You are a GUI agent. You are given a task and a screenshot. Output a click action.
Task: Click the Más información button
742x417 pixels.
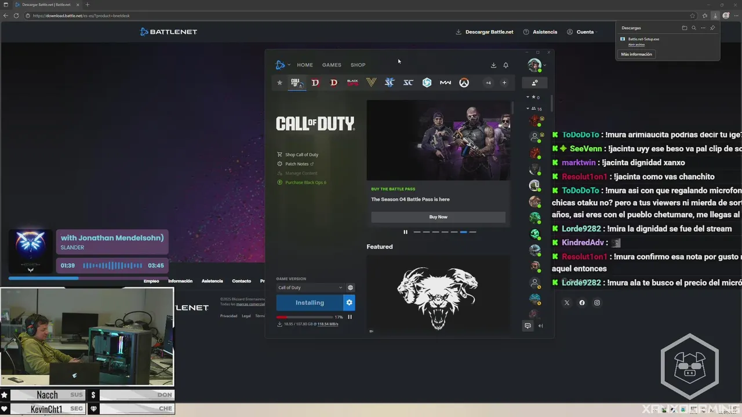click(636, 54)
